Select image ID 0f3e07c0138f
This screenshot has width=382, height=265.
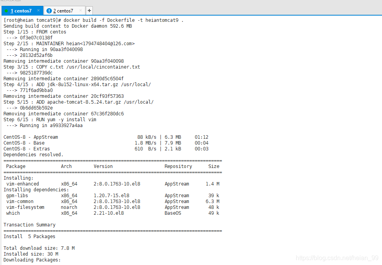36,38
